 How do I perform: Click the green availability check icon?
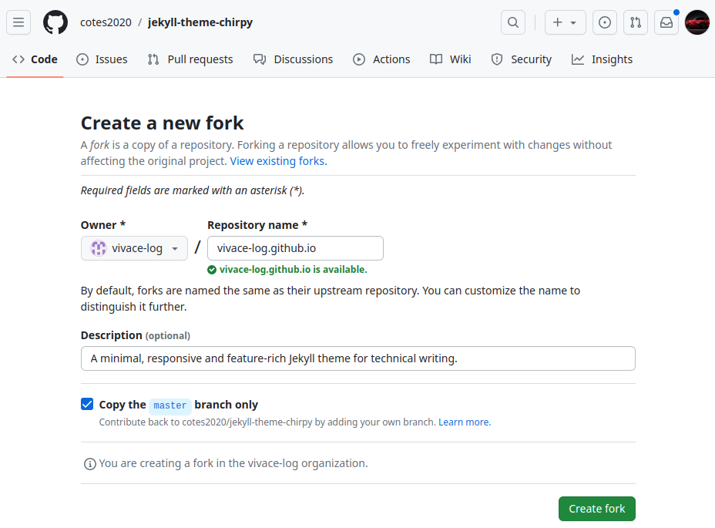212,270
